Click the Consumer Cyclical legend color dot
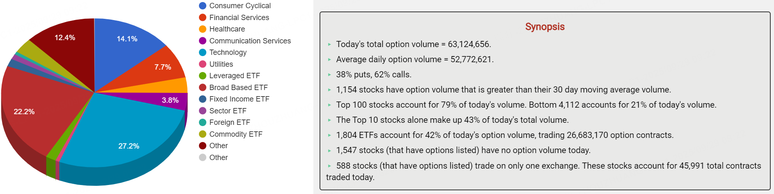Image resolution: width=774 pixels, height=194 pixels. tap(203, 6)
